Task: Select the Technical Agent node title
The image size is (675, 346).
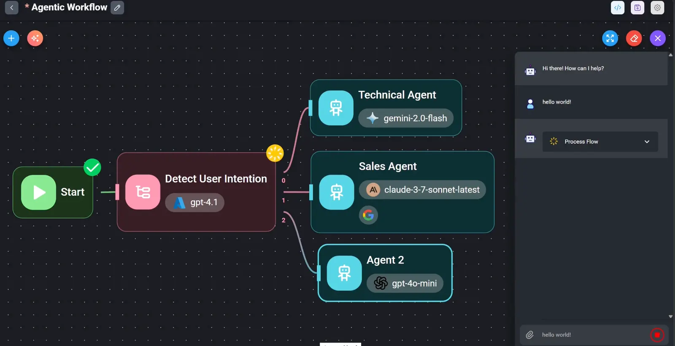Action: (397, 95)
